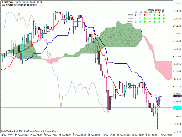Image resolution: width=182 pixels, height=137 pixels.
Task: Click the 30 Sep 04:00 date label
Action: [x=138, y=135]
